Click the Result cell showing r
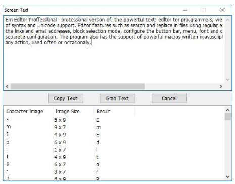235x184 pixels. (97, 172)
